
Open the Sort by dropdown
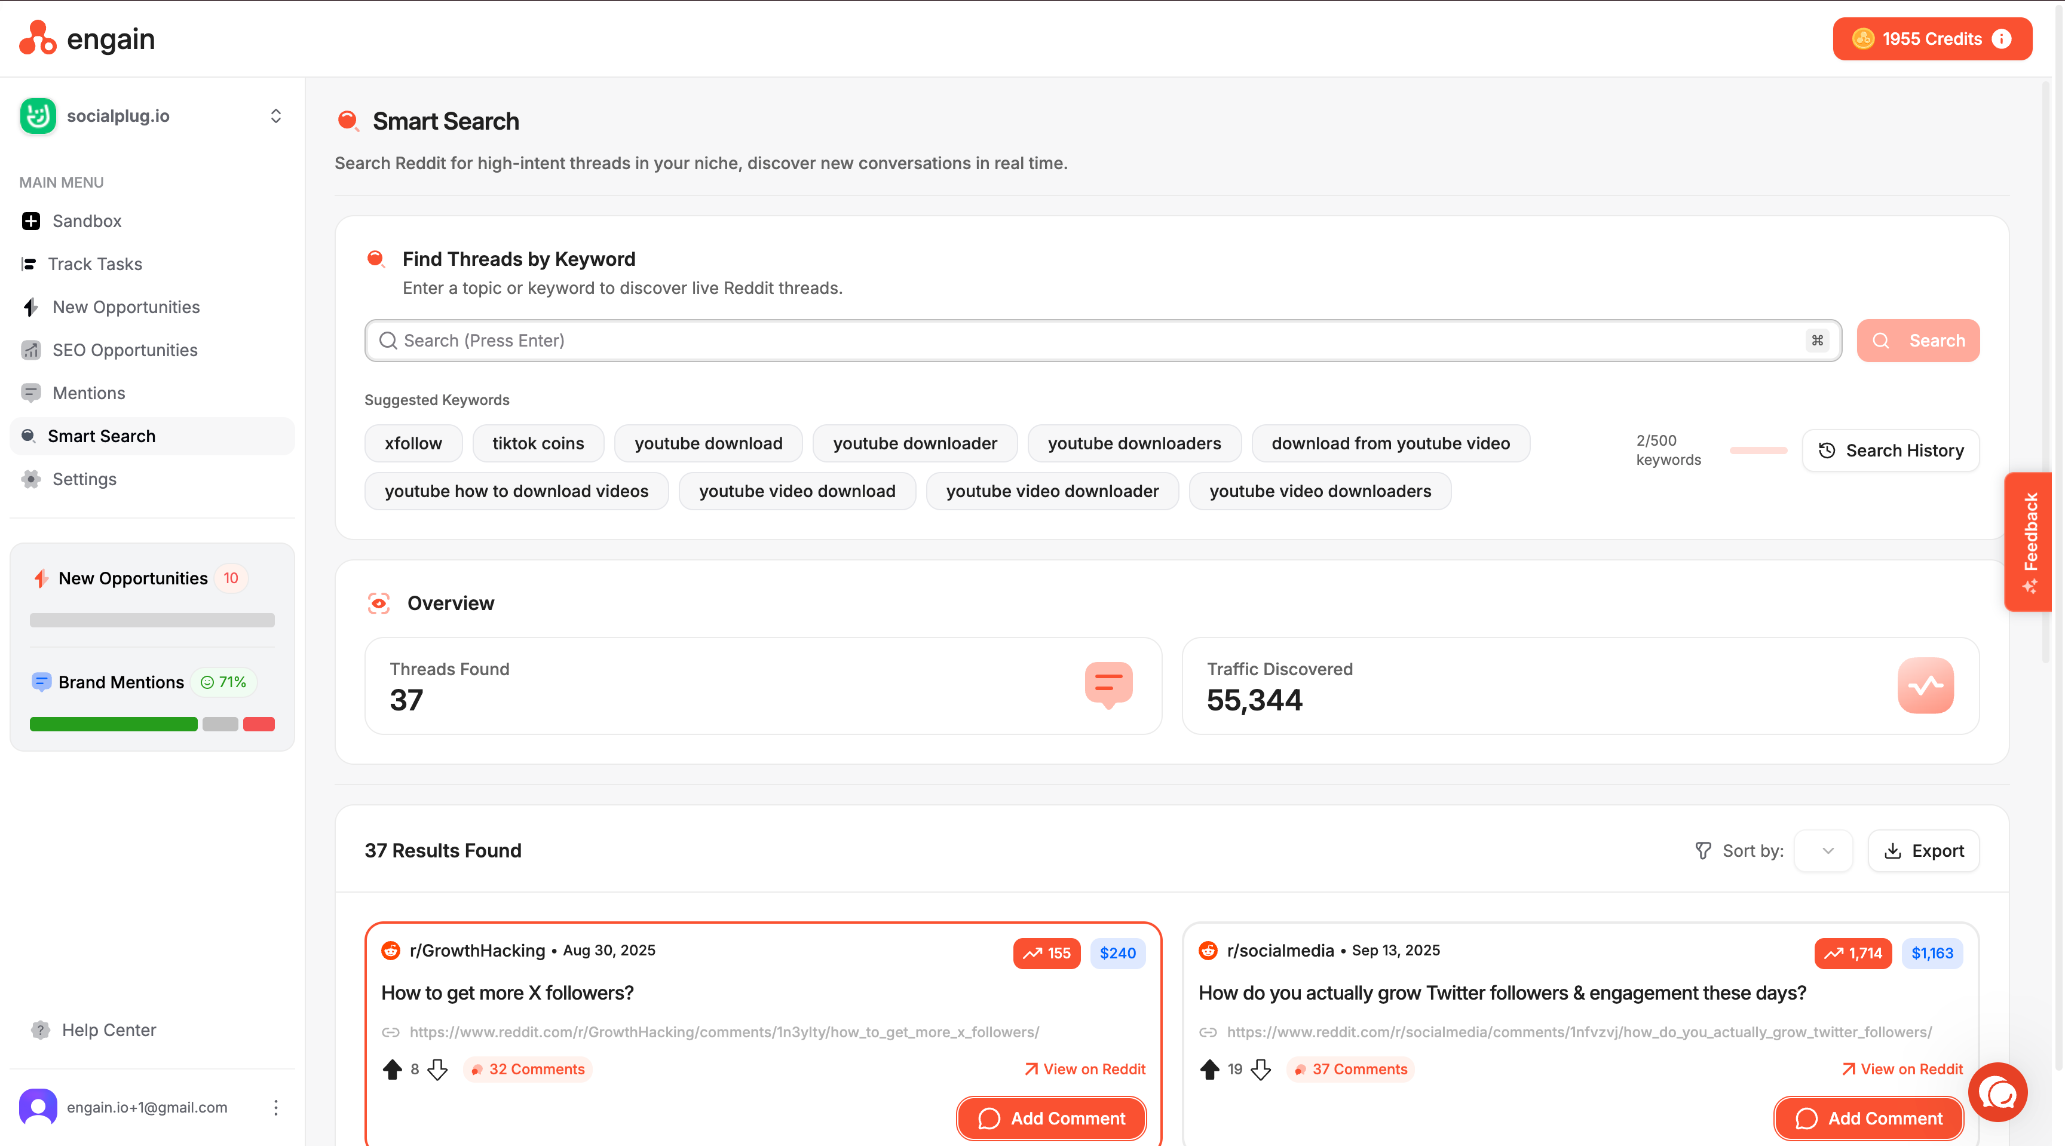tap(1823, 851)
